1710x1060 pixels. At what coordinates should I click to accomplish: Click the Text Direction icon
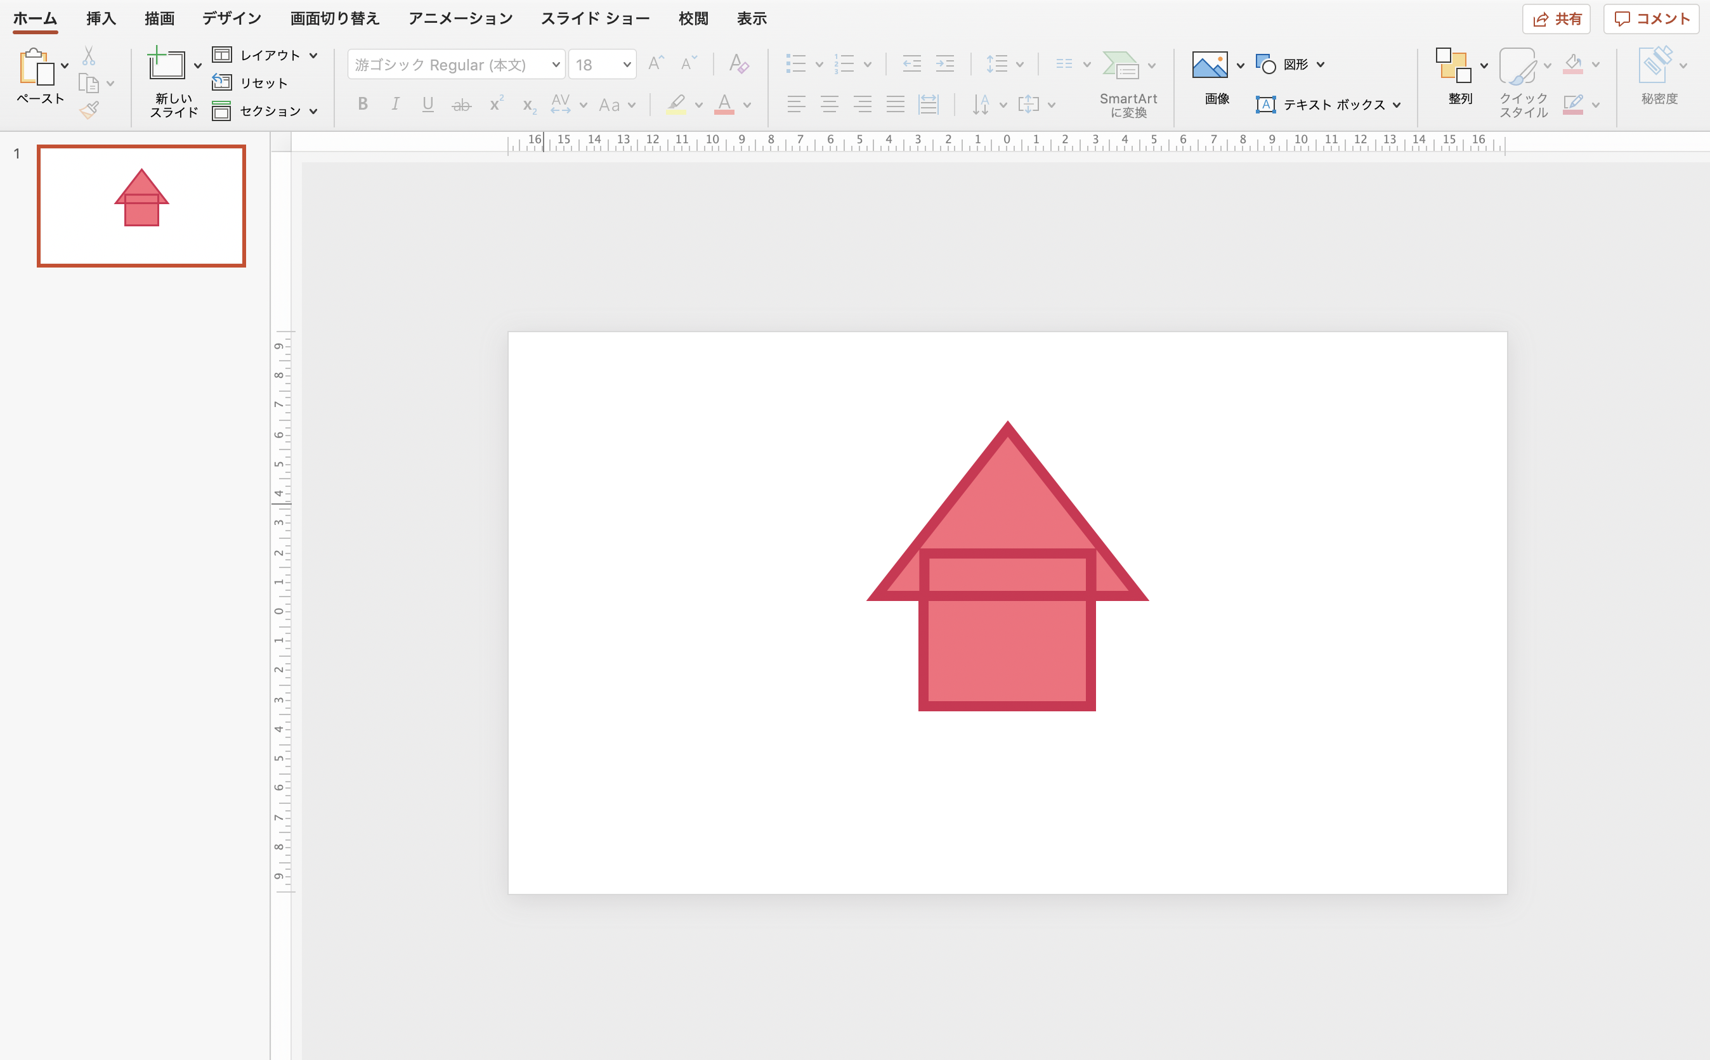point(981,105)
